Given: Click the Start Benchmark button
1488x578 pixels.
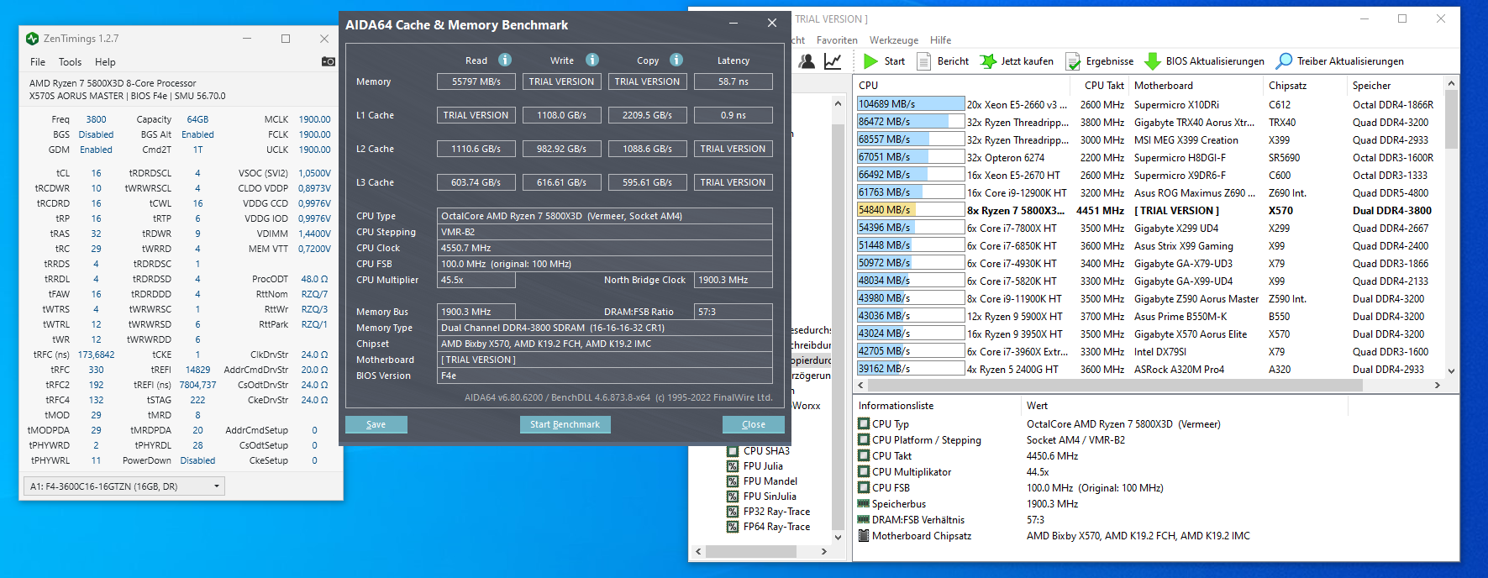Looking at the screenshot, I should [x=565, y=424].
